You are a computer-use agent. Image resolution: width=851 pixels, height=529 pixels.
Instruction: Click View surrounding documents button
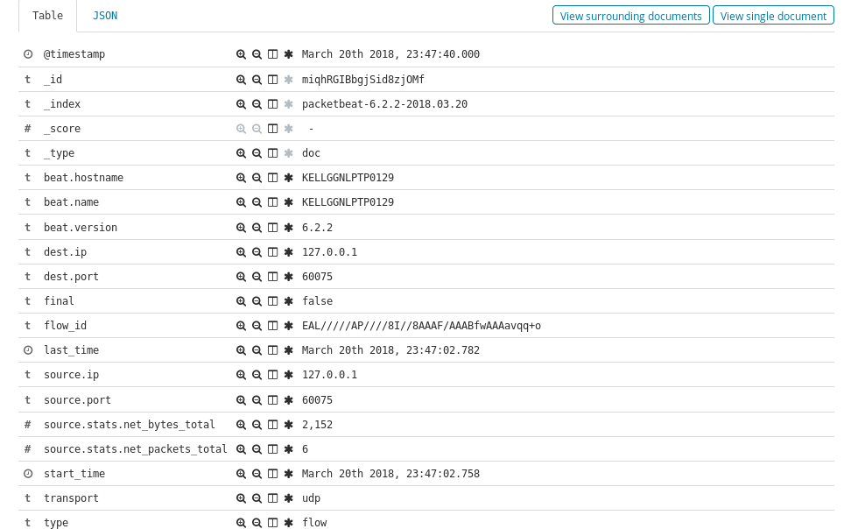pyautogui.click(x=630, y=16)
